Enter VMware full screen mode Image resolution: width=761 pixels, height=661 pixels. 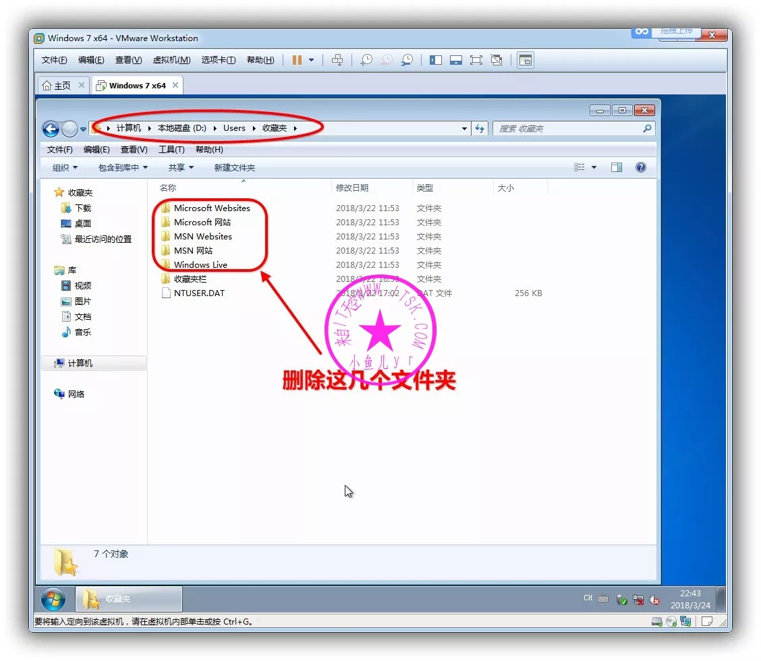(x=476, y=60)
